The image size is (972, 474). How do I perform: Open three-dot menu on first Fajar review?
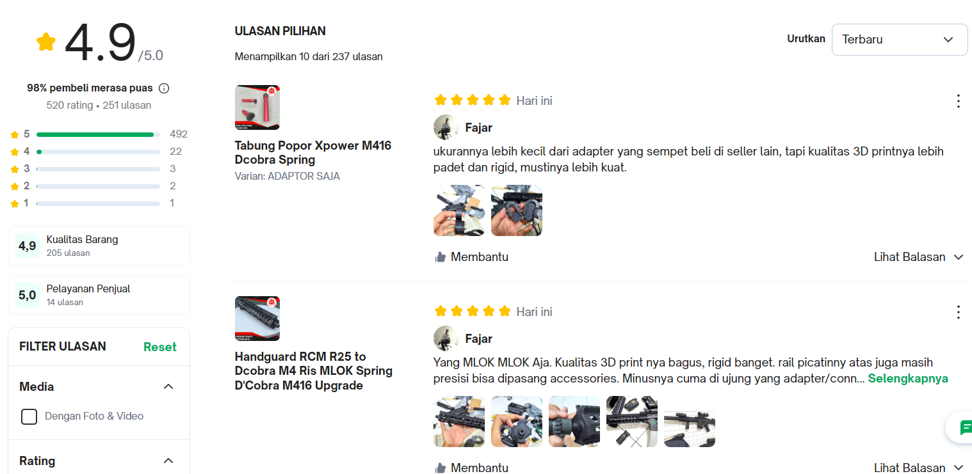click(x=958, y=101)
